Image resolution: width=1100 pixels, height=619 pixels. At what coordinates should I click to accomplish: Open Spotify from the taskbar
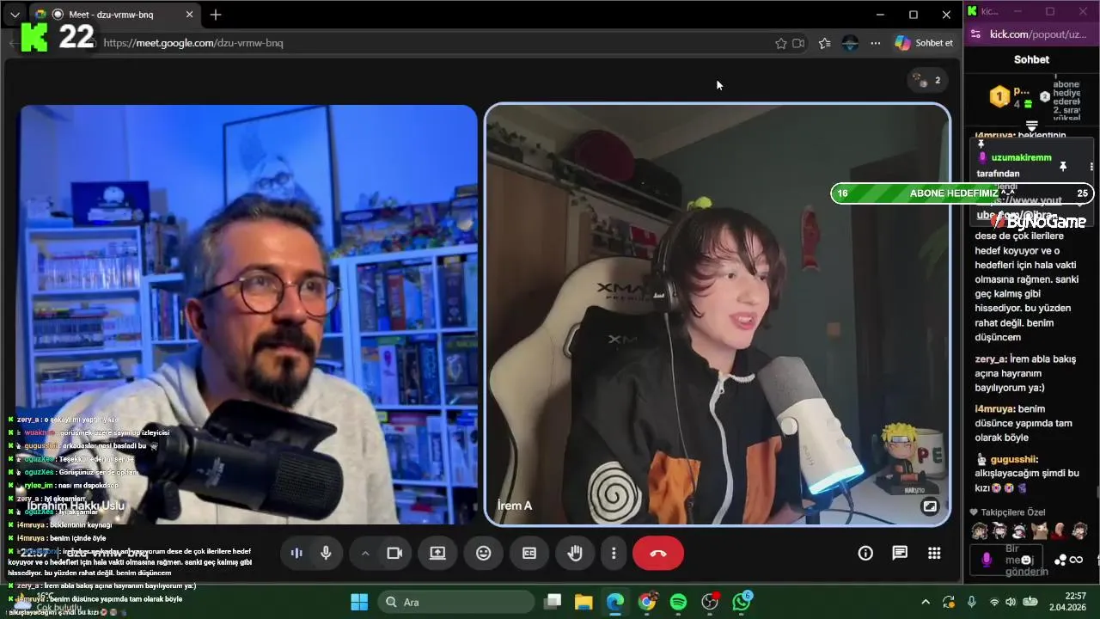678,602
